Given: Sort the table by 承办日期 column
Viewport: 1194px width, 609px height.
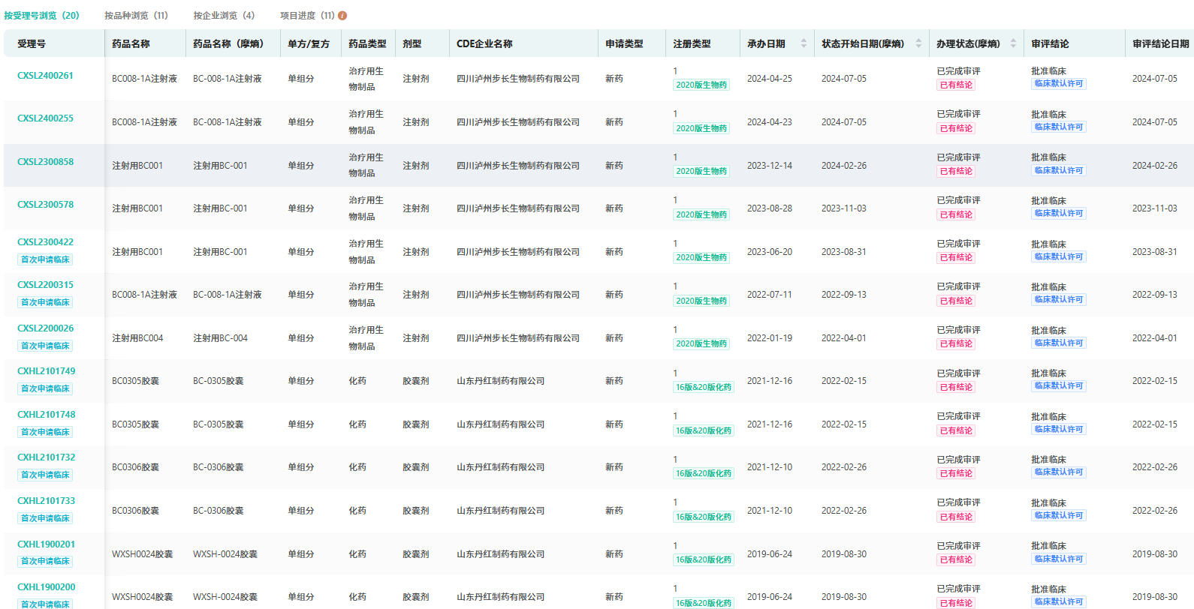Looking at the screenshot, I should 804,43.
